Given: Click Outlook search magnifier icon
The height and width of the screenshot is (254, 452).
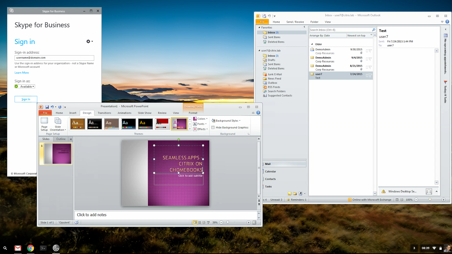Looking at the screenshot, I should [x=373, y=30].
